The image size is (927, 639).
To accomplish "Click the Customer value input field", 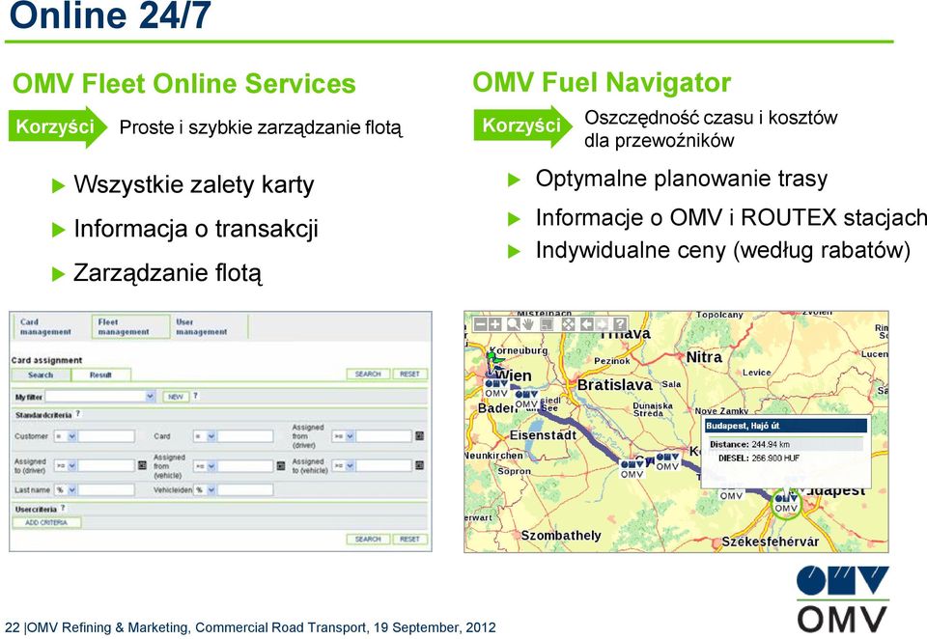I will tap(106, 436).
